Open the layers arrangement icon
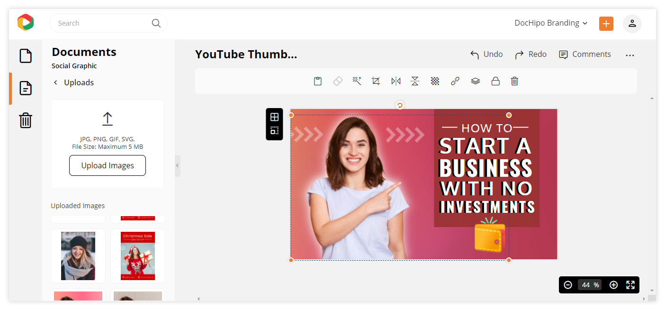Viewport: 665px width, 310px height. point(476,81)
